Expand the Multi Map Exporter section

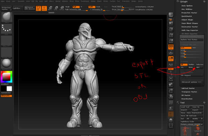[190, 30]
